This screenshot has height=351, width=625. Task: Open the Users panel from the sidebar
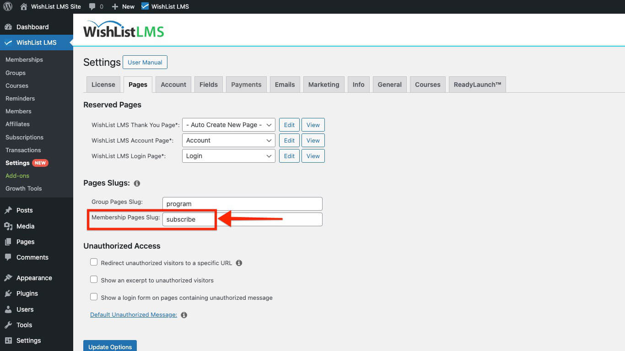click(x=25, y=309)
